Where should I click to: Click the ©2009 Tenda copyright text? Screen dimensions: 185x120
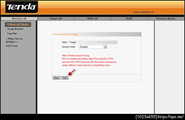point(12,46)
